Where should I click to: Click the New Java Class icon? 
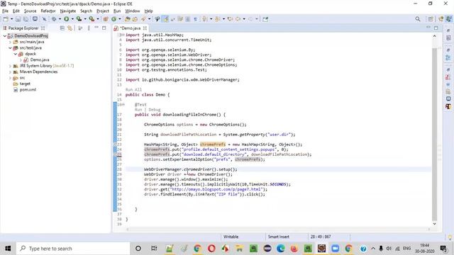tap(114, 19)
